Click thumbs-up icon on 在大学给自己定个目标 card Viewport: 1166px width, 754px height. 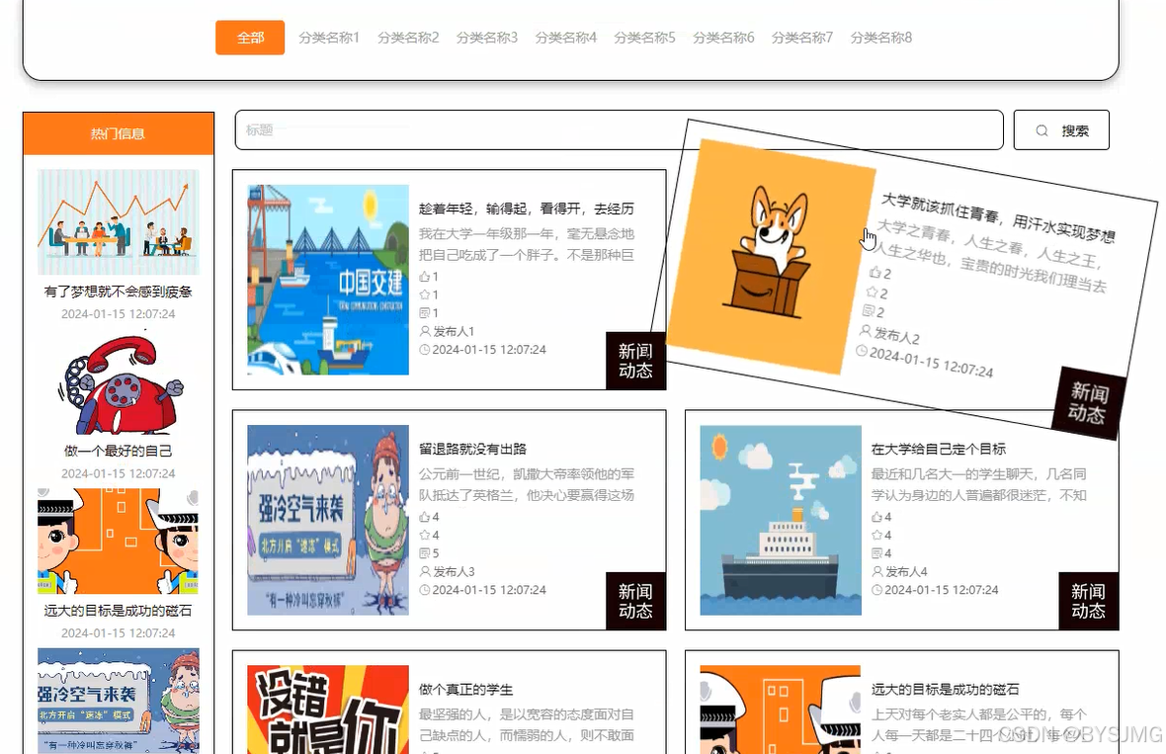tap(876, 517)
